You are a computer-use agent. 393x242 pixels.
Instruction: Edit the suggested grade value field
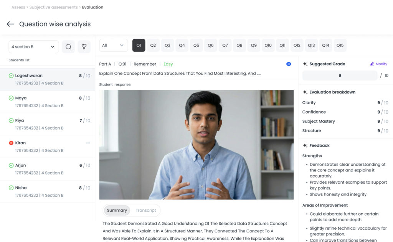[x=340, y=76]
